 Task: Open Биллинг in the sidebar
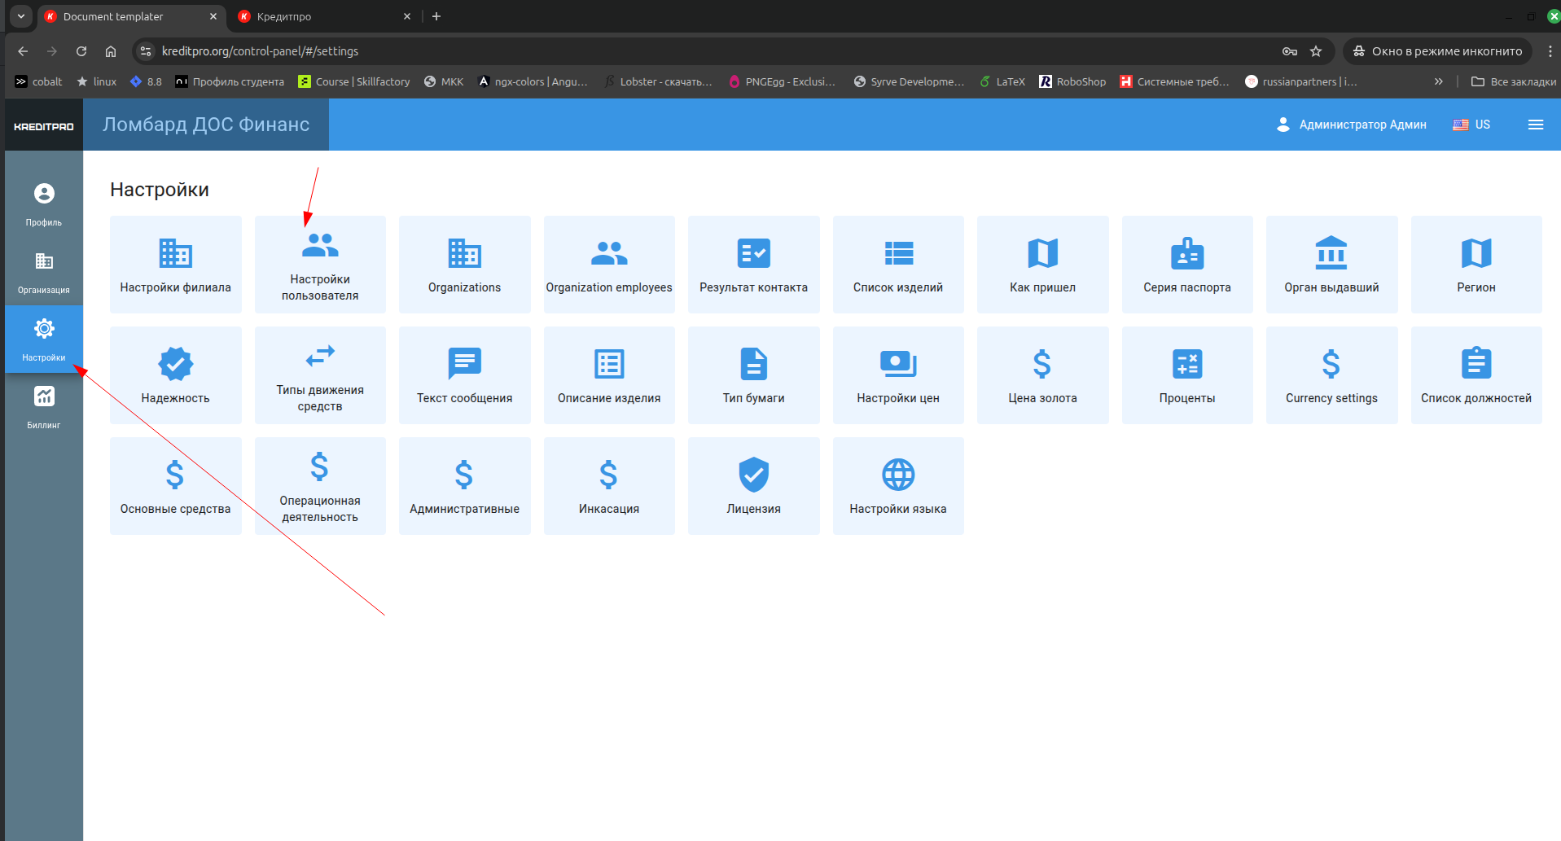click(x=44, y=407)
